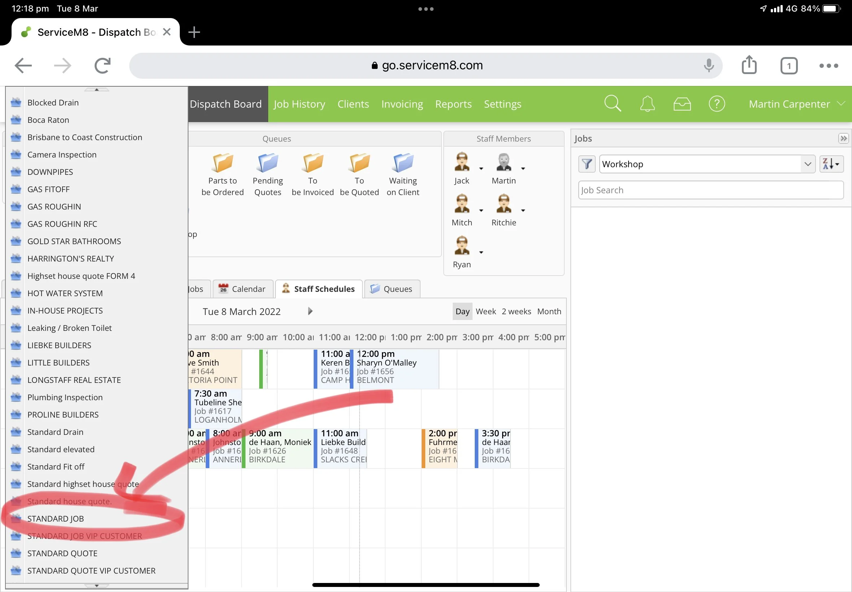Choose STANDARD JOB from template list
This screenshot has width=852, height=592.
[x=56, y=519]
